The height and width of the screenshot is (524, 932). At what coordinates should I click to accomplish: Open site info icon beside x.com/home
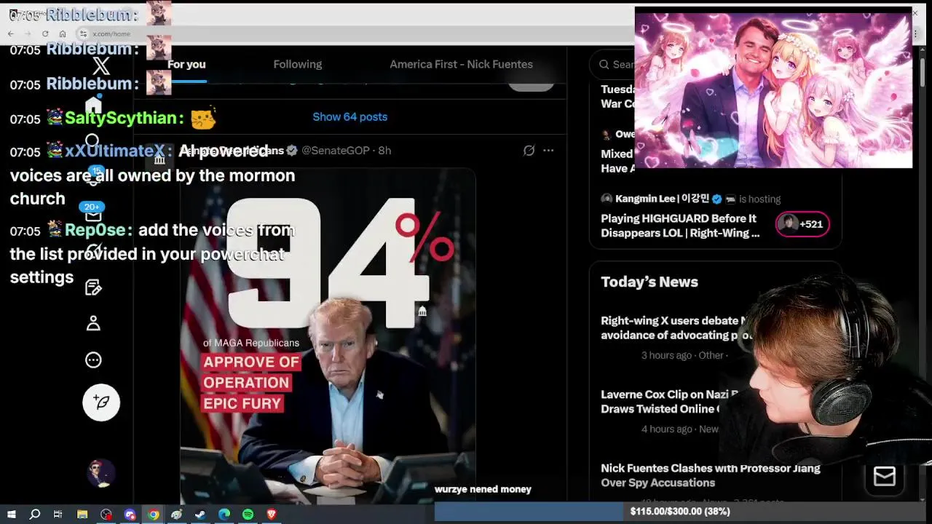pyautogui.click(x=83, y=33)
